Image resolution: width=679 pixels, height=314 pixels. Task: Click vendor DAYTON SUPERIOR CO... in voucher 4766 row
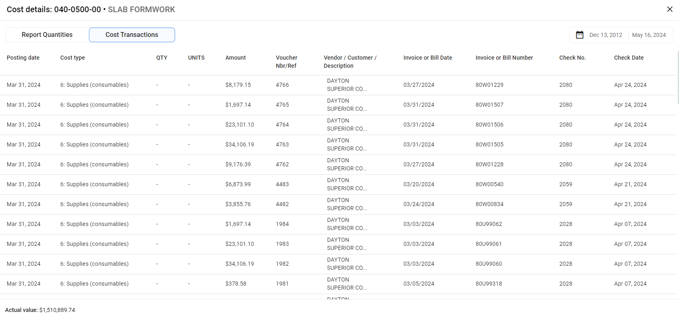pos(347,85)
